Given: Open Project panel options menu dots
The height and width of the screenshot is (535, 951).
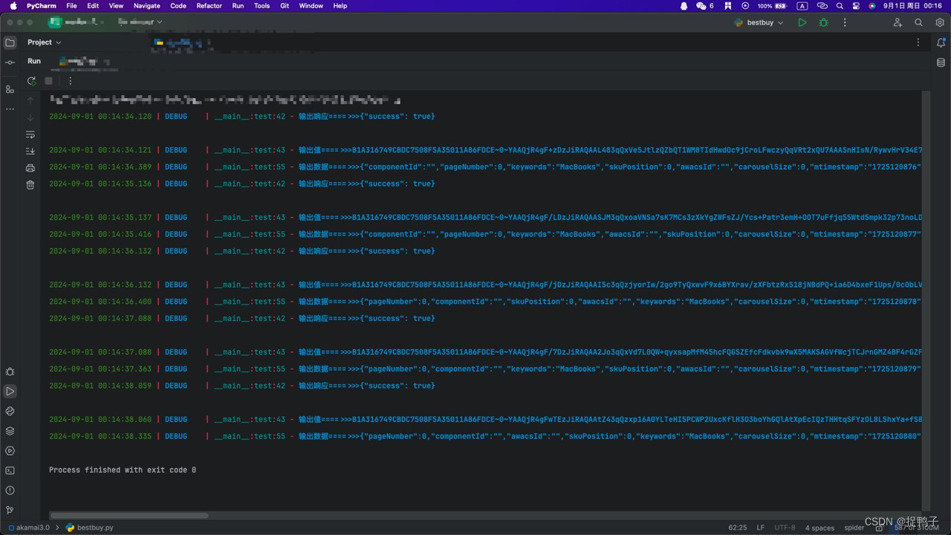Looking at the screenshot, I should point(918,42).
